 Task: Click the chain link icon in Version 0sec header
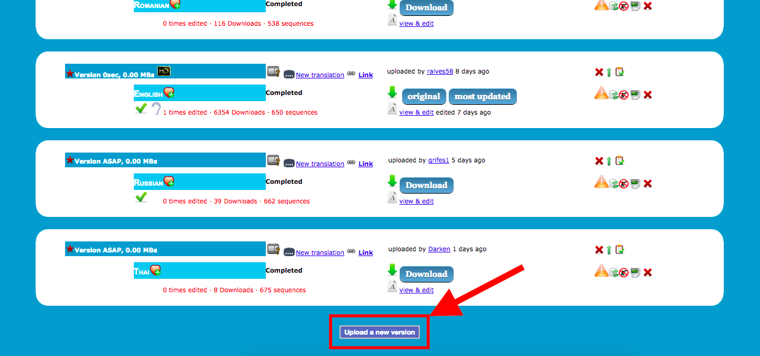click(351, 73)
